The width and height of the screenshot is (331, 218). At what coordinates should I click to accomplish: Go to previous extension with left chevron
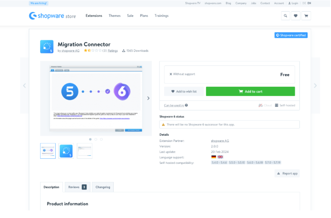24,86
